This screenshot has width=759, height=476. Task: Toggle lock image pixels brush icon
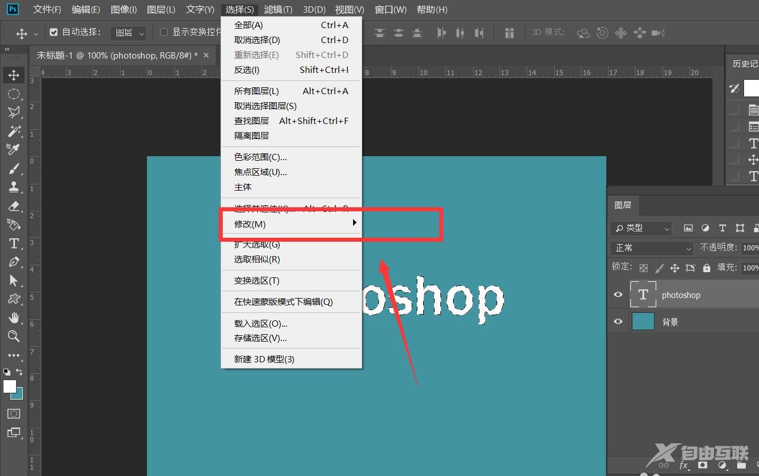click(x=659, y=268)
